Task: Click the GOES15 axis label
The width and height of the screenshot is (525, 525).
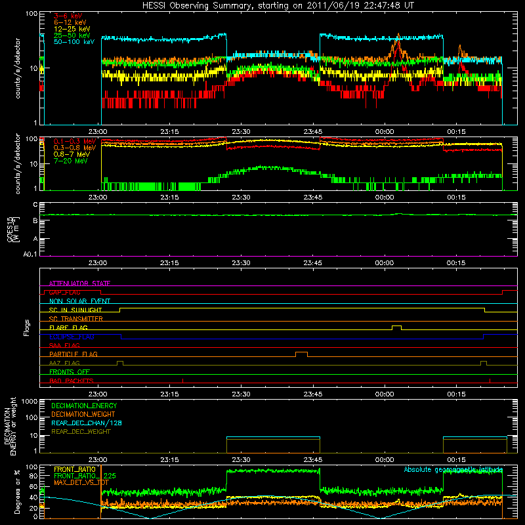Action: click(x=12, y=229)
